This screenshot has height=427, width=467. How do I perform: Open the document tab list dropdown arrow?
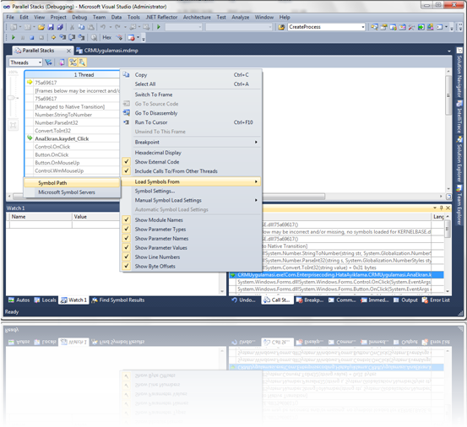tap(449, 51)
